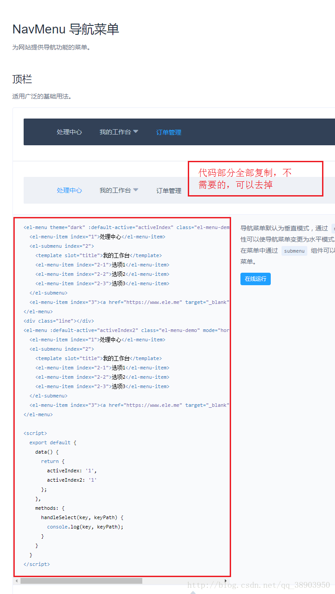335x594 pixels.
Task: Open 我的工作台 in the light menu
Action: pyautogui.click(x=115, y=190)
